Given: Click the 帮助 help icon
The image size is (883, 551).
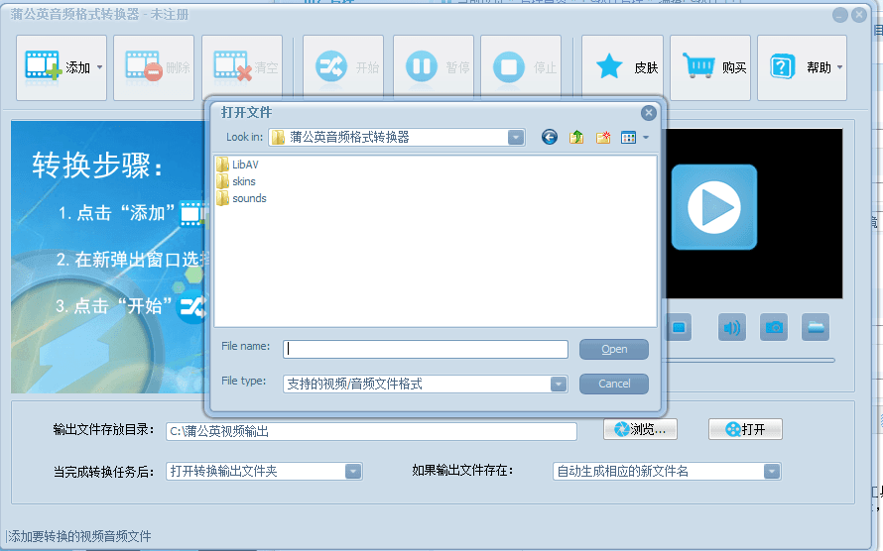Looking at the screenshot, I should click(x=782, y=67).
